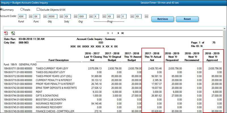Select the Summary radio button
This screenshot has height=113, width=227.
(x=1, y=9)
